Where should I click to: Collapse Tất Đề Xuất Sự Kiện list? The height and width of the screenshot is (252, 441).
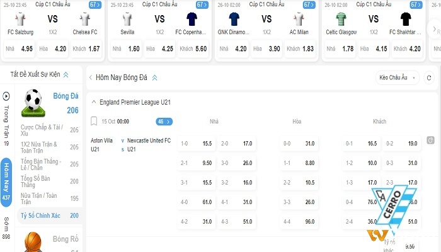[66, 74]
